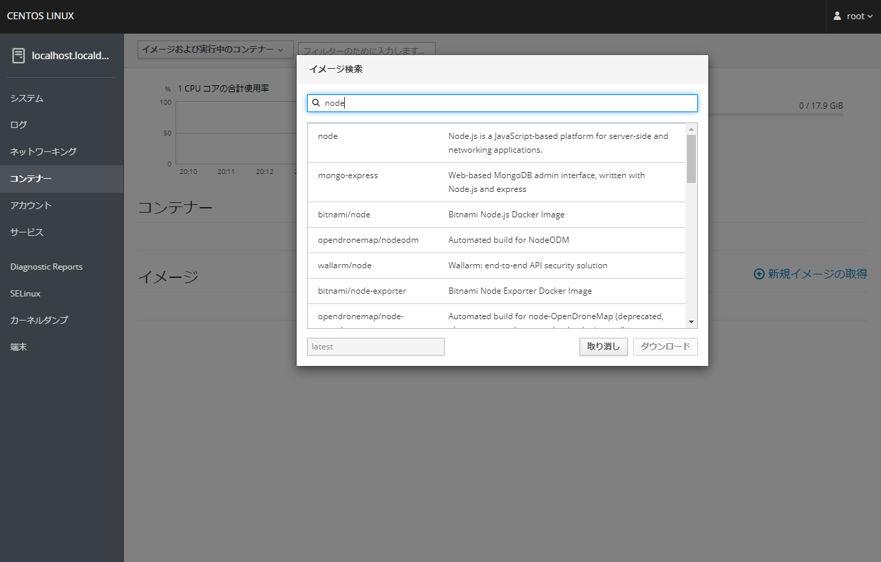Go to ネットワーキング in the sidebar
This screenshot has width=881, height=562.
[x=62, y=152]
